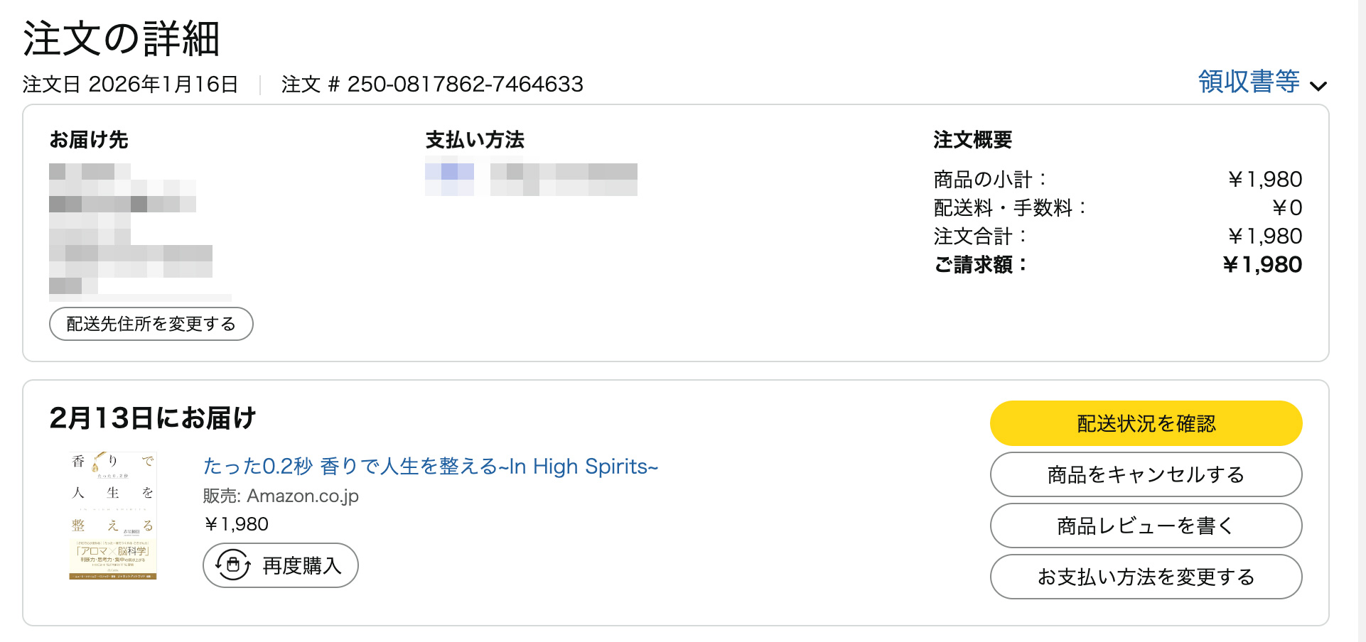This screenshot has height=642, width=1366.
Task: Click the 2月13日にお届け delivery heading
Action: click(154, 418)
